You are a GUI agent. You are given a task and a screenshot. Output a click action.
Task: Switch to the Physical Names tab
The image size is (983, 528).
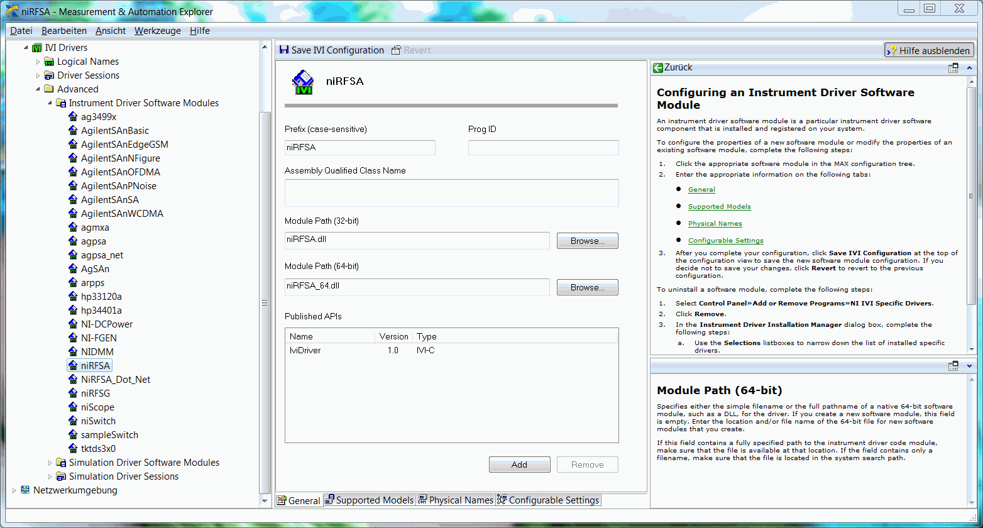[456, 500]
